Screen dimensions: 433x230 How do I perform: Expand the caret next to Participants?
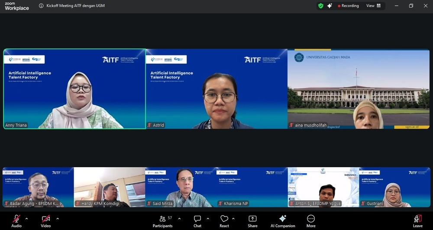pos(179,218)
